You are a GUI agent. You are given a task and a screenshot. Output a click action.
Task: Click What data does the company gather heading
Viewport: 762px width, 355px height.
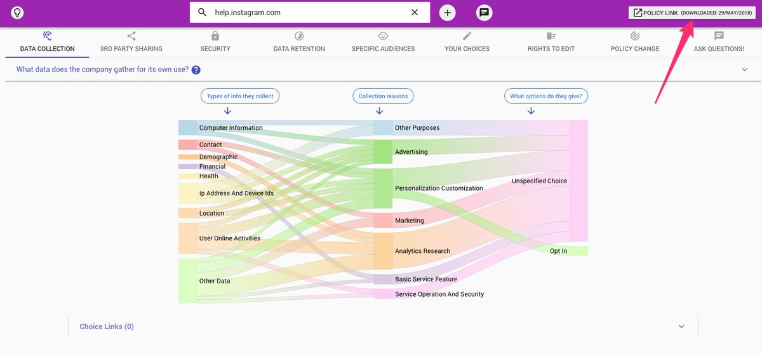pos(102,70)
